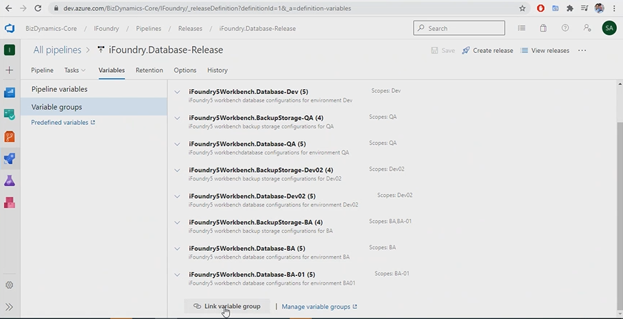Expand iFoundry5Workbench.Database-Dev02 group
Image resolution: width=623 pixels, height=319 pixels.
click(x=177, y=196)
